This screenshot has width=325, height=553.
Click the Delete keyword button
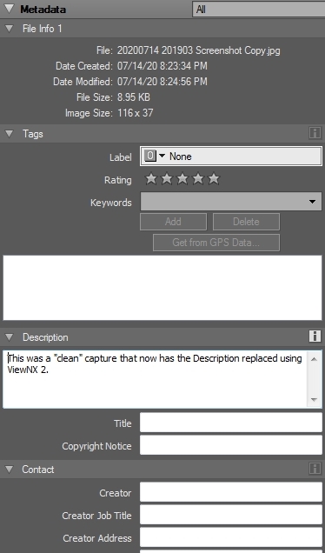(246, 222)
